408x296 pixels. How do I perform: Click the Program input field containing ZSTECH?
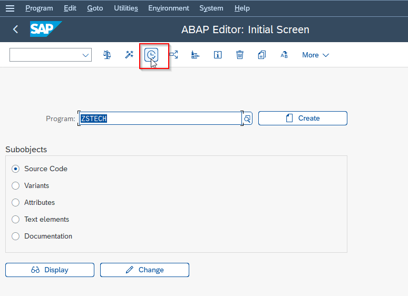coord(161,119)
